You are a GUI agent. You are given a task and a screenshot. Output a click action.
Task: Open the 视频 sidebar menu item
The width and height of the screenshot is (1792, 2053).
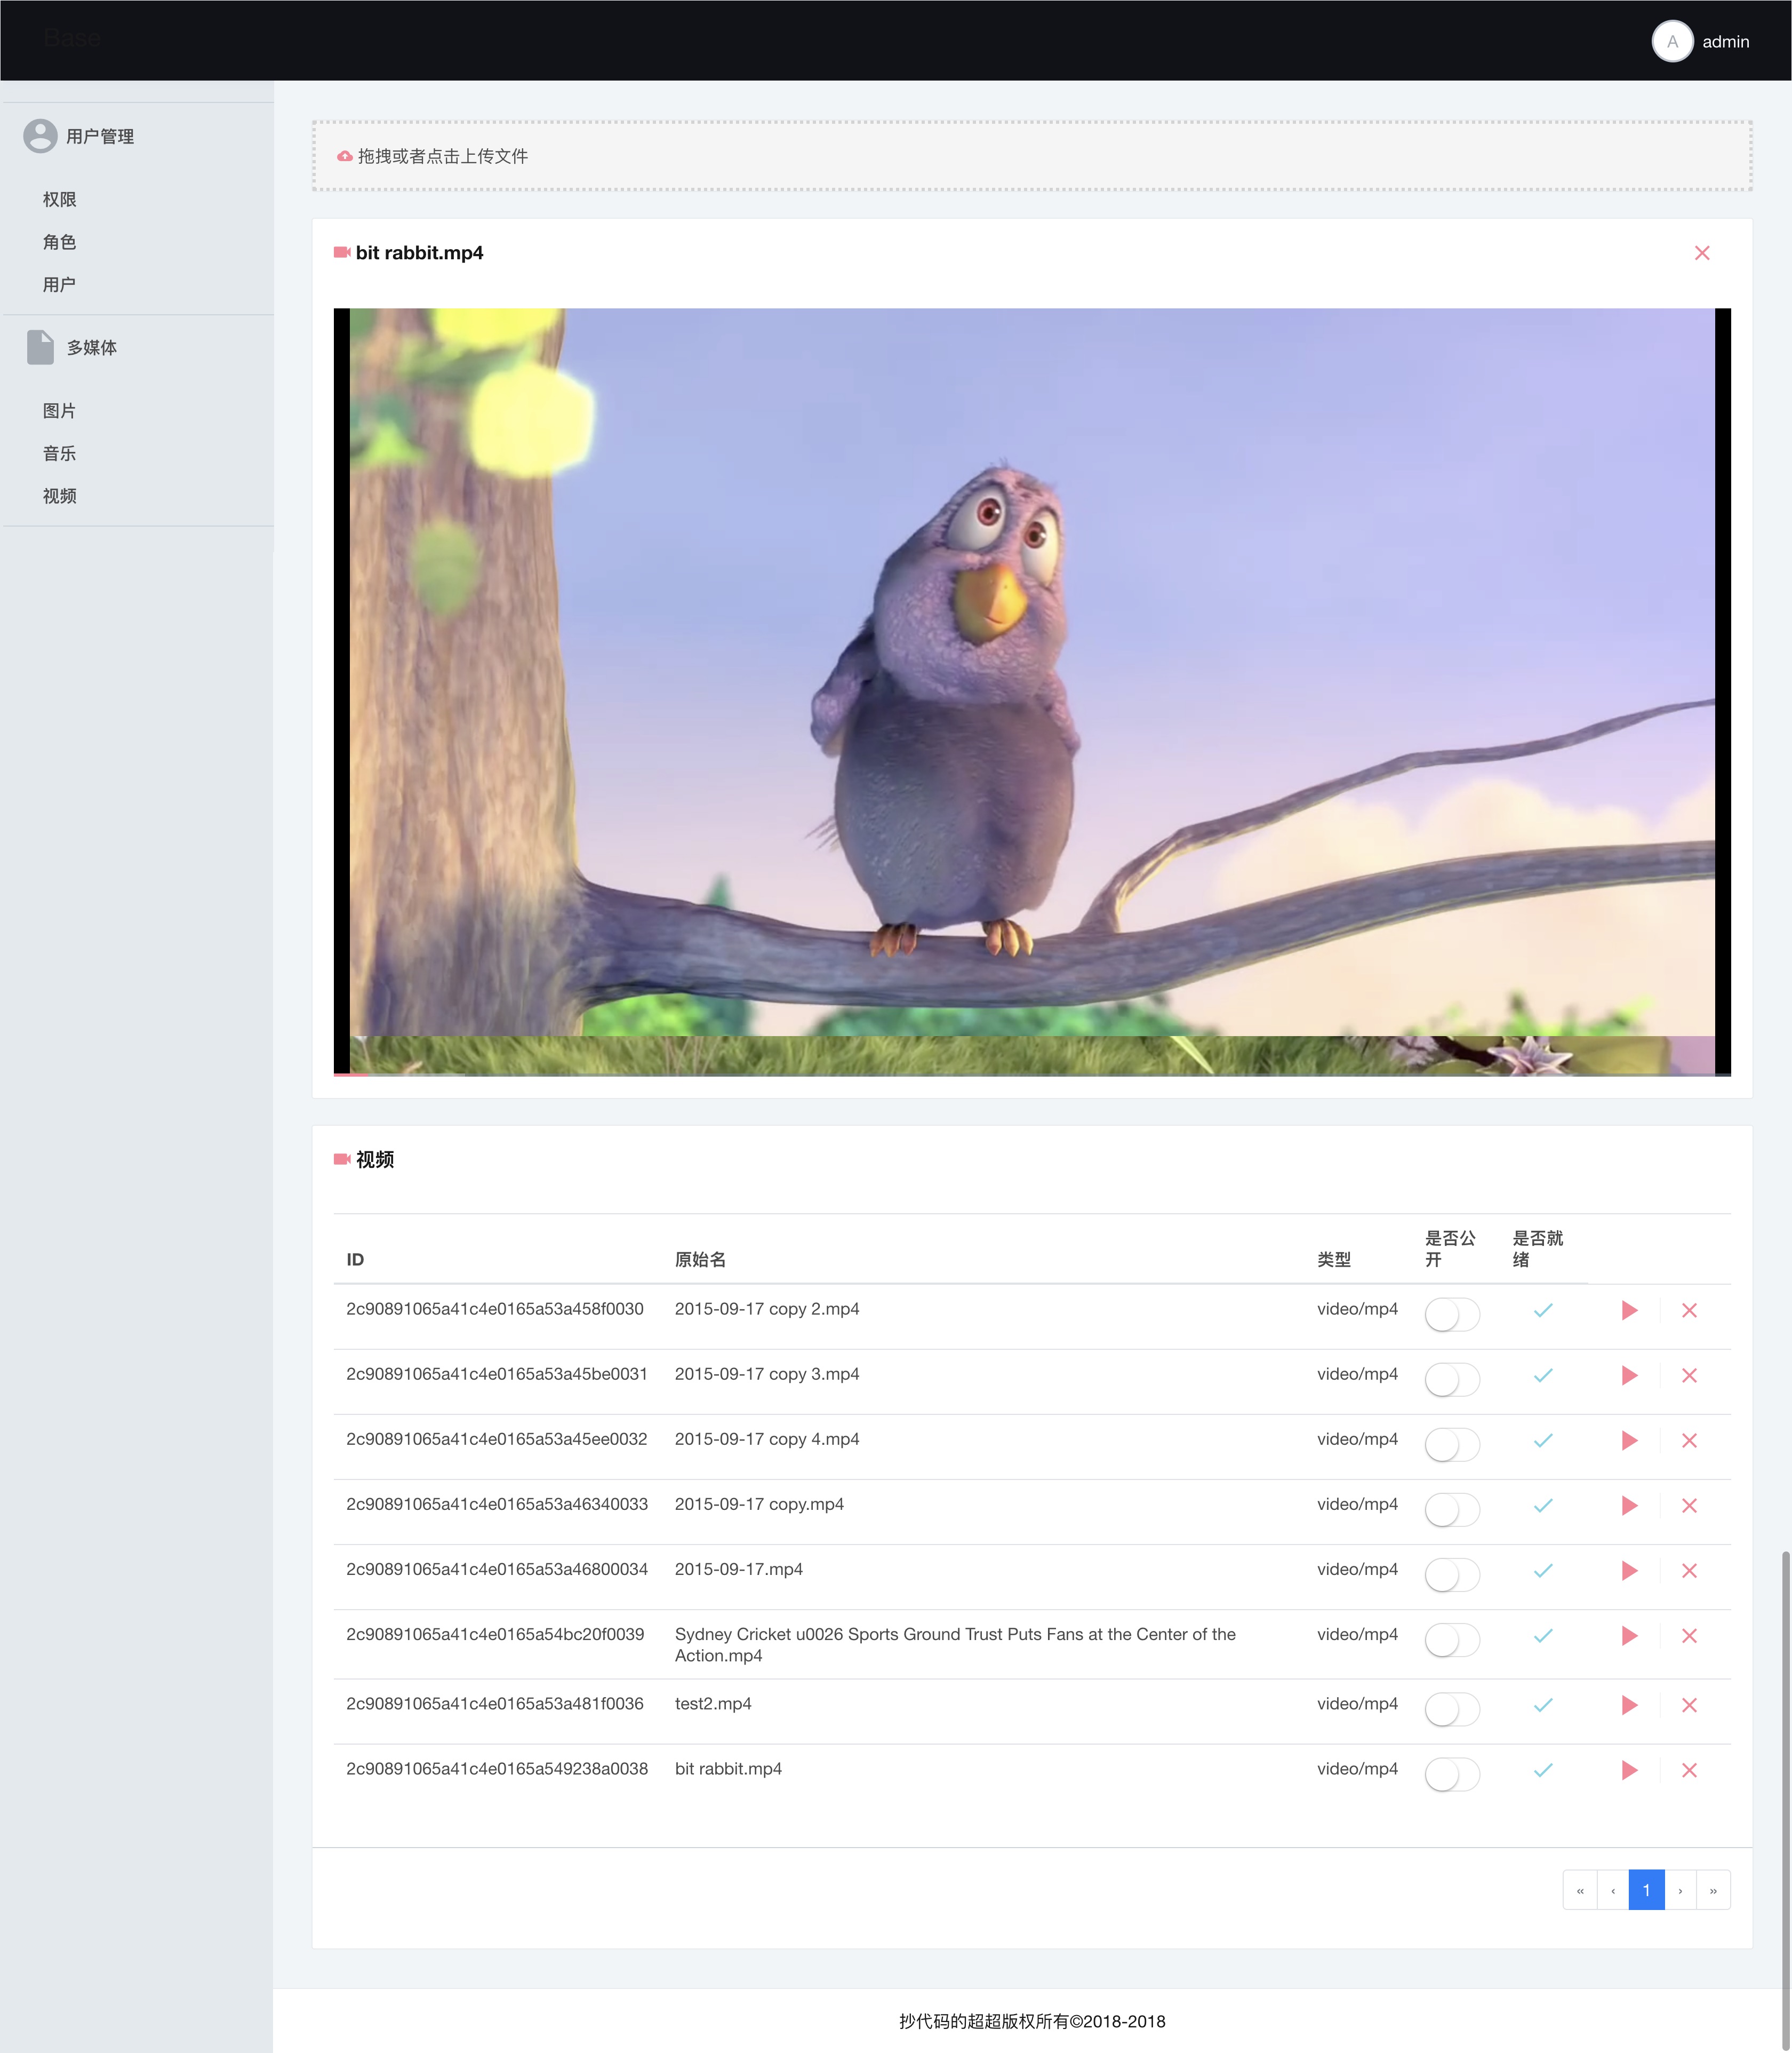pyautogui.click(x=59, y=495)
